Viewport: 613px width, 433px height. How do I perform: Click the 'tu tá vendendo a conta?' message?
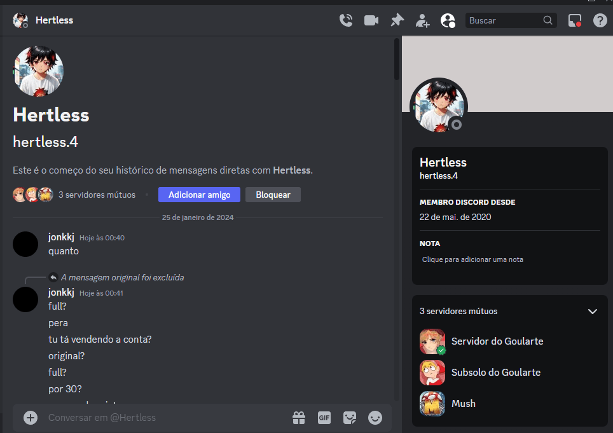[100, 339]
